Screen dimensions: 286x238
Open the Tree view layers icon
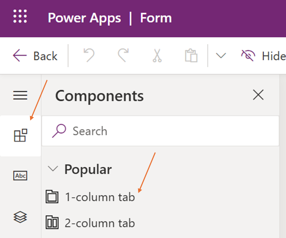20,217
